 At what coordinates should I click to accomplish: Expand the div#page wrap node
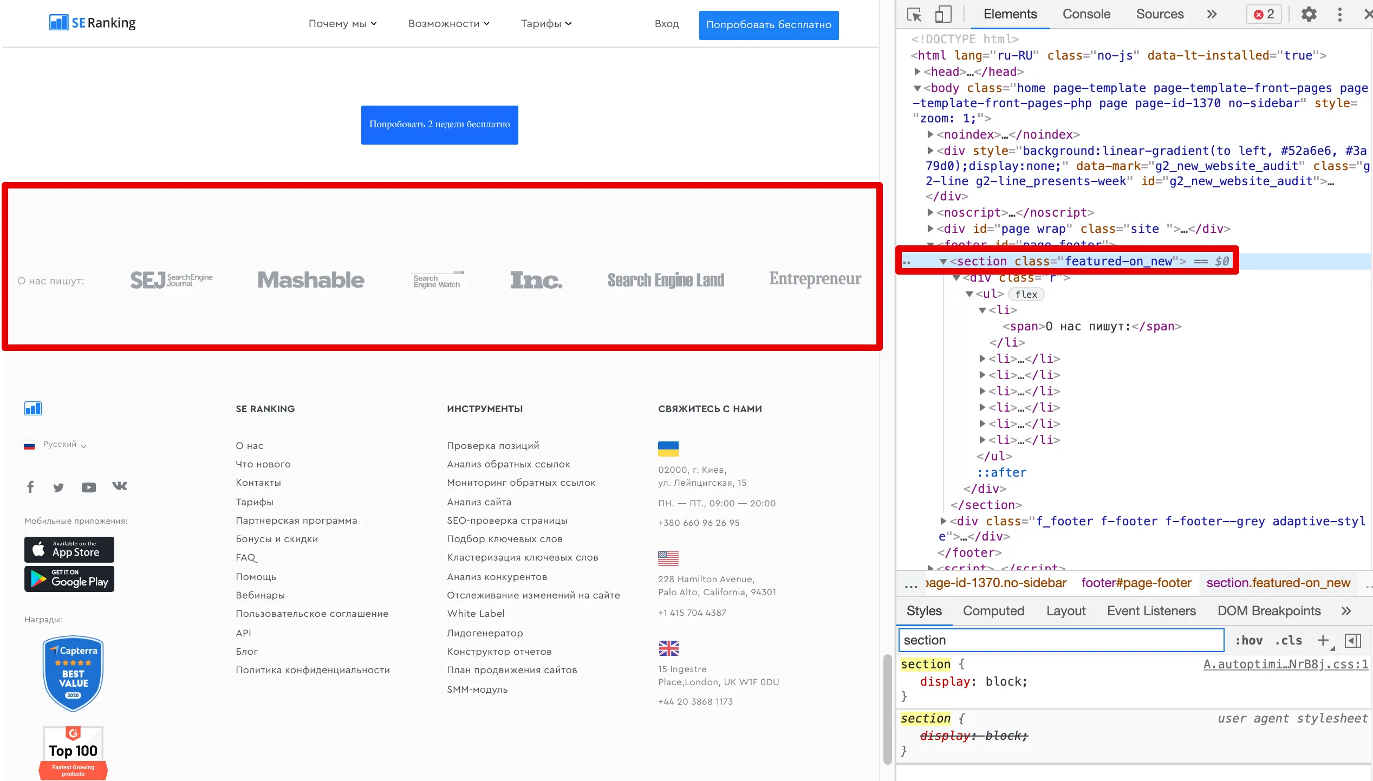[930, 229]
